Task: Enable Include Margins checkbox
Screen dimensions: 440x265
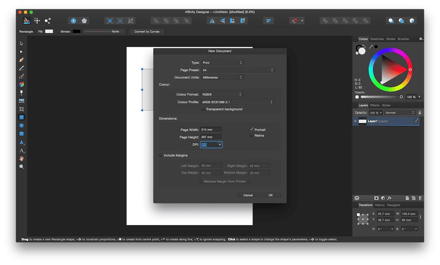Action: click(161, 155)
